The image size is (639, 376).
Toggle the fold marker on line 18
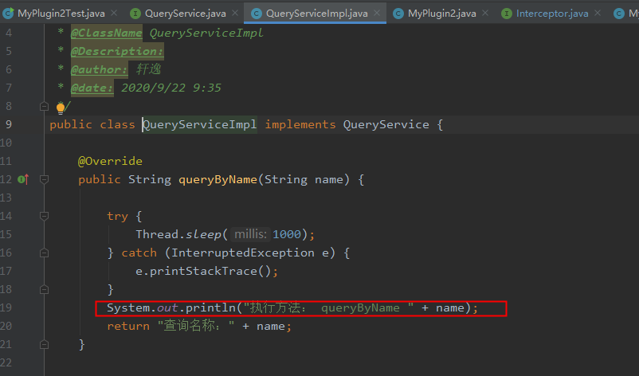pyautogui.click(x=45, y=290)
